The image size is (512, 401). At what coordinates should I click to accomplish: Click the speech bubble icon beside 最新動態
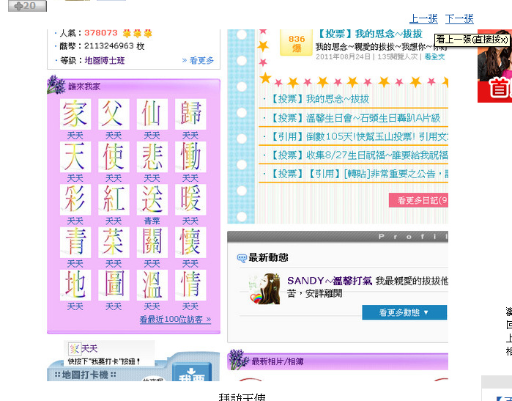click(242, 258)
